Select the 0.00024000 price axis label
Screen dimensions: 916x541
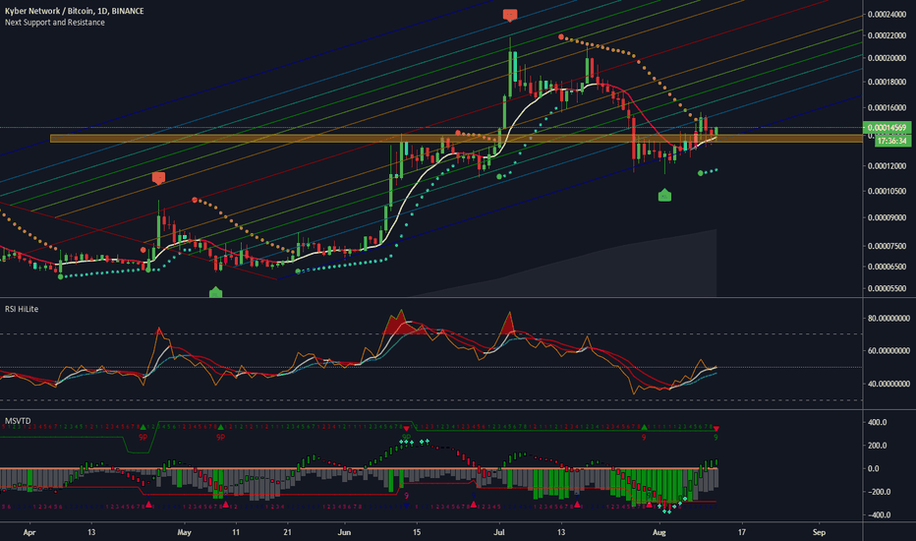[887, 15]
